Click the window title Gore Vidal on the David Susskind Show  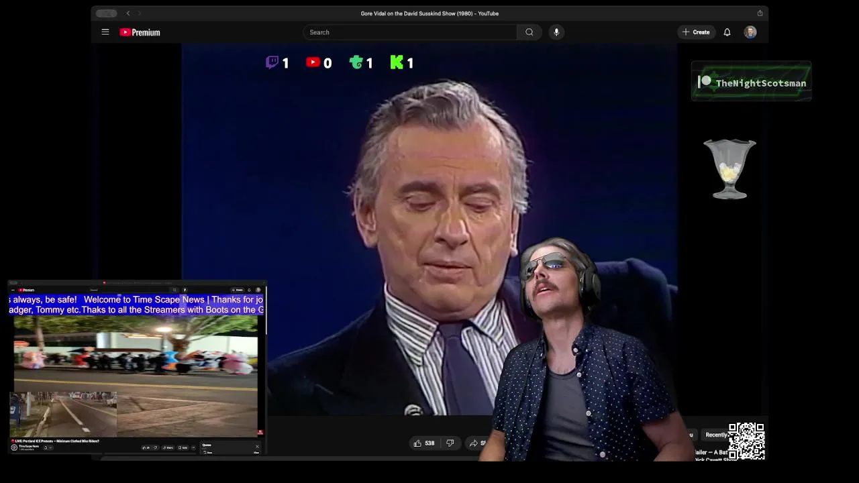tap(429, 13)
